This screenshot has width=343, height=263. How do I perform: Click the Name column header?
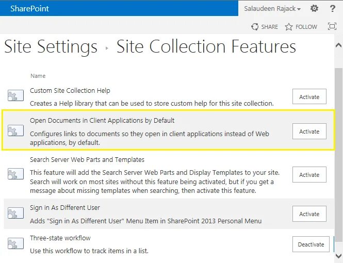click(38, 76)
